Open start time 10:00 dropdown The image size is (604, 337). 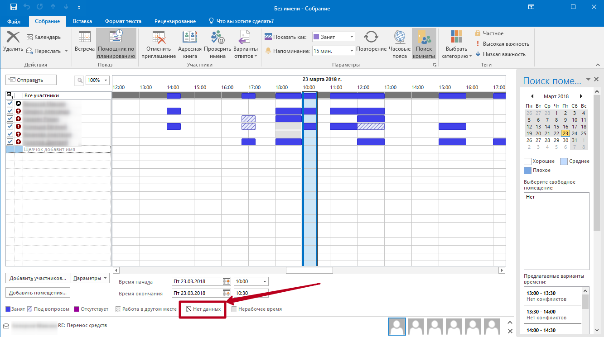[x=265, y=281]
